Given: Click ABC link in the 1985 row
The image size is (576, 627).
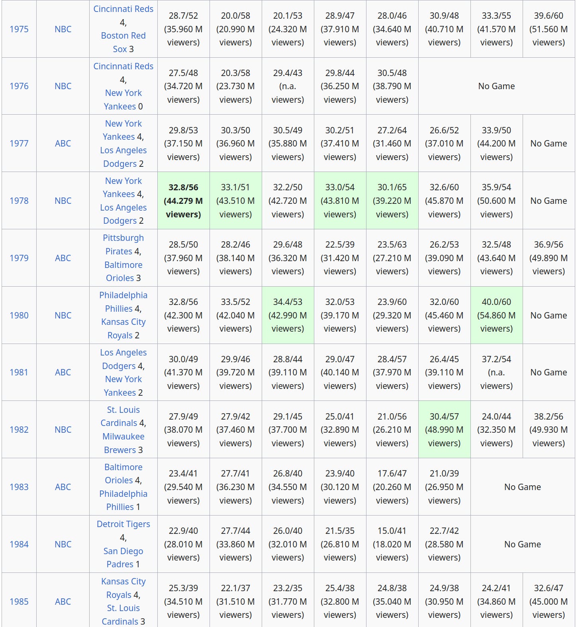Looking at the screenshot, I should [x=63, y=602].
